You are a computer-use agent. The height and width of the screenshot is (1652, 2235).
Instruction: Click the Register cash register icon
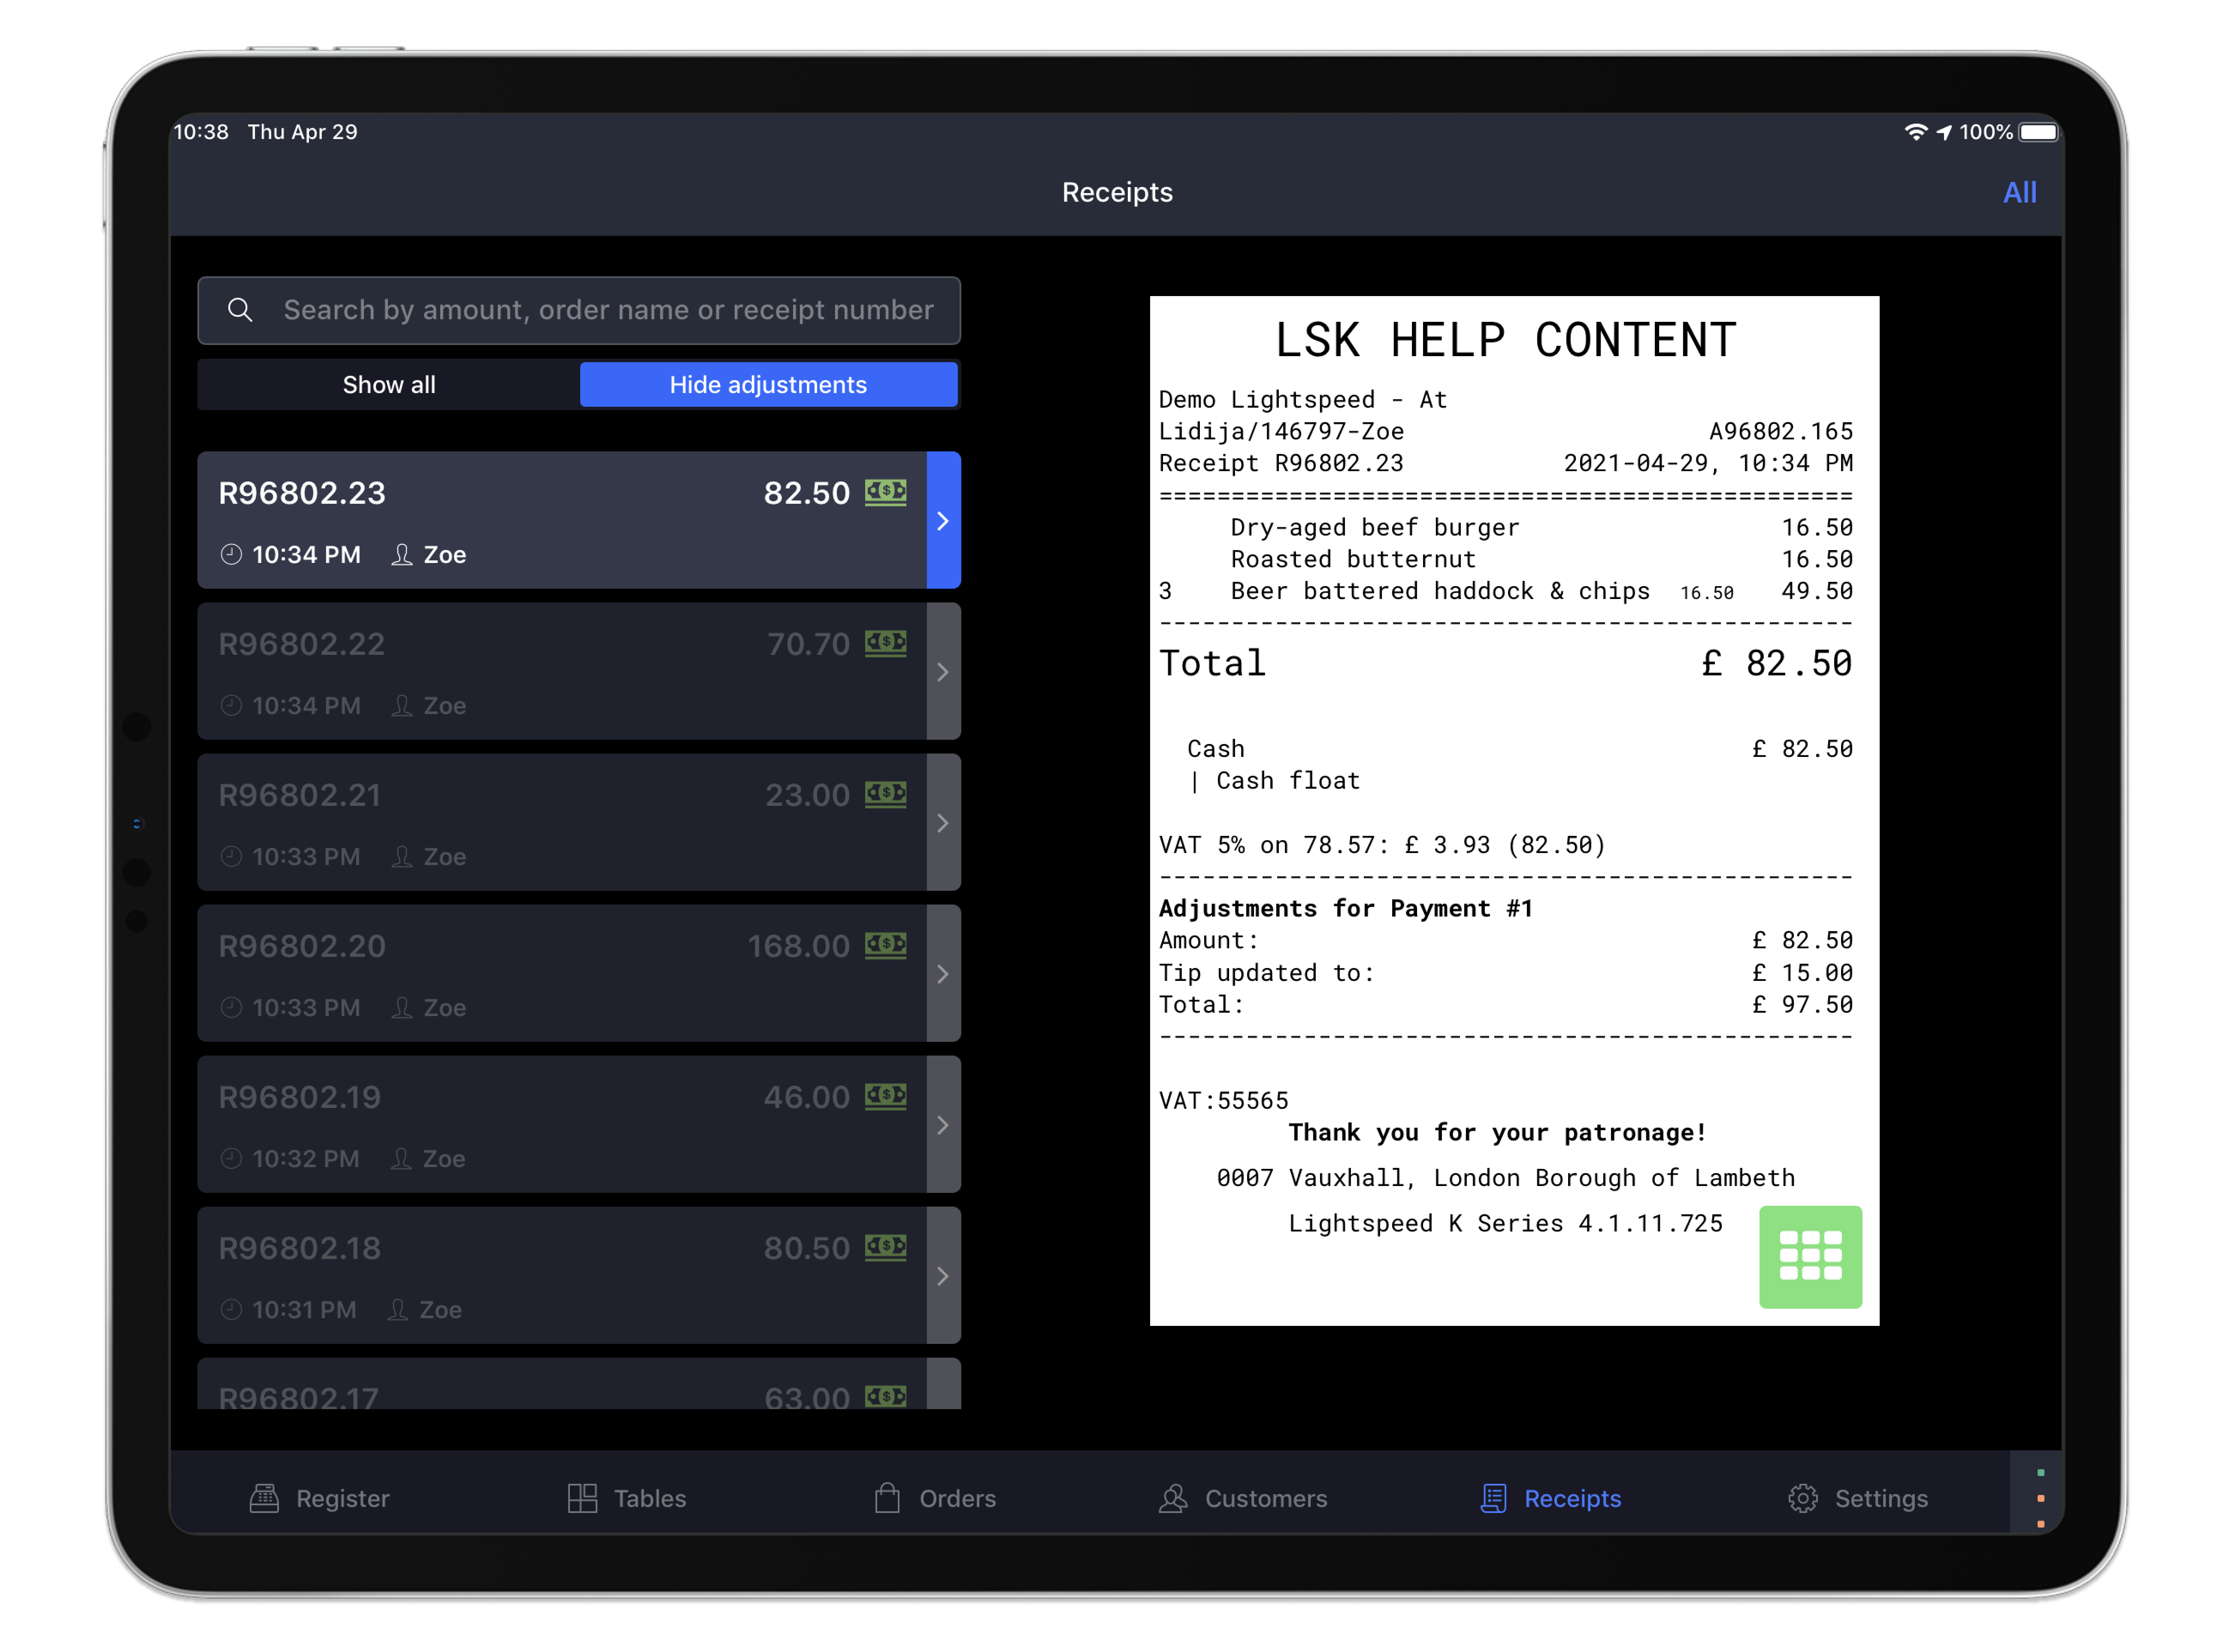pos(264,1499)
